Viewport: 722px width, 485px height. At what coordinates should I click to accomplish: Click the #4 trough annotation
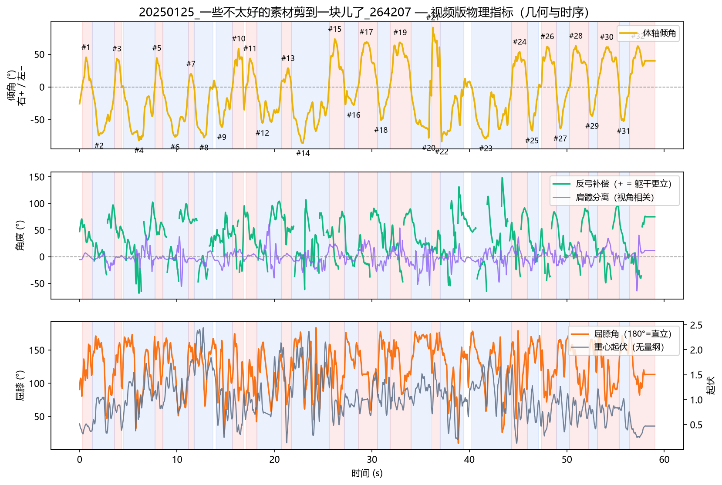pos(139,150)
